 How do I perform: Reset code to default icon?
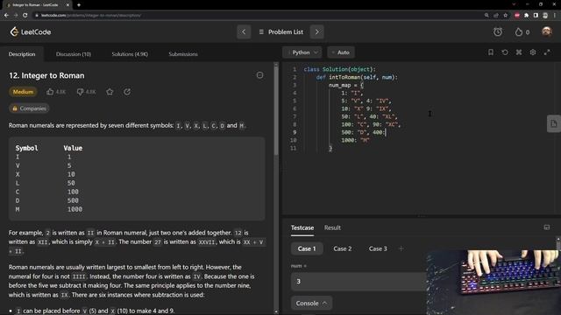505,52
